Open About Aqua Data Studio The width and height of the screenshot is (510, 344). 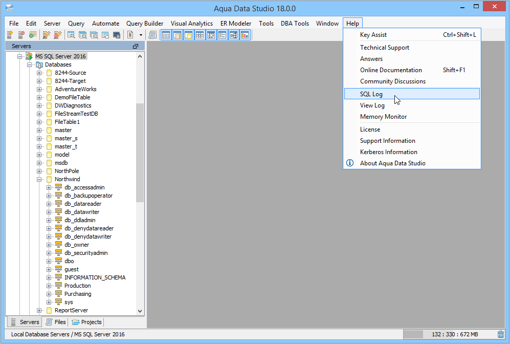pos(412,163)
